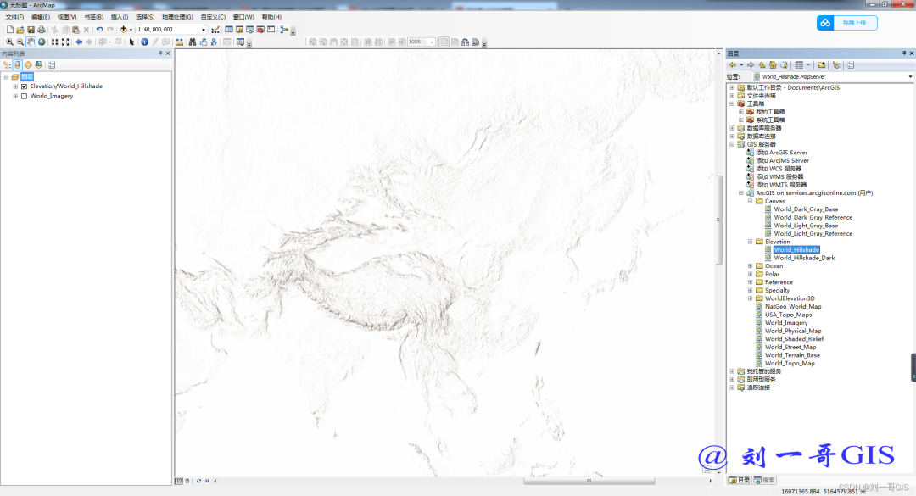Viewport: 916px width, 496px height.
Task: Open the Editor toolbar icon
Action: 215,29
